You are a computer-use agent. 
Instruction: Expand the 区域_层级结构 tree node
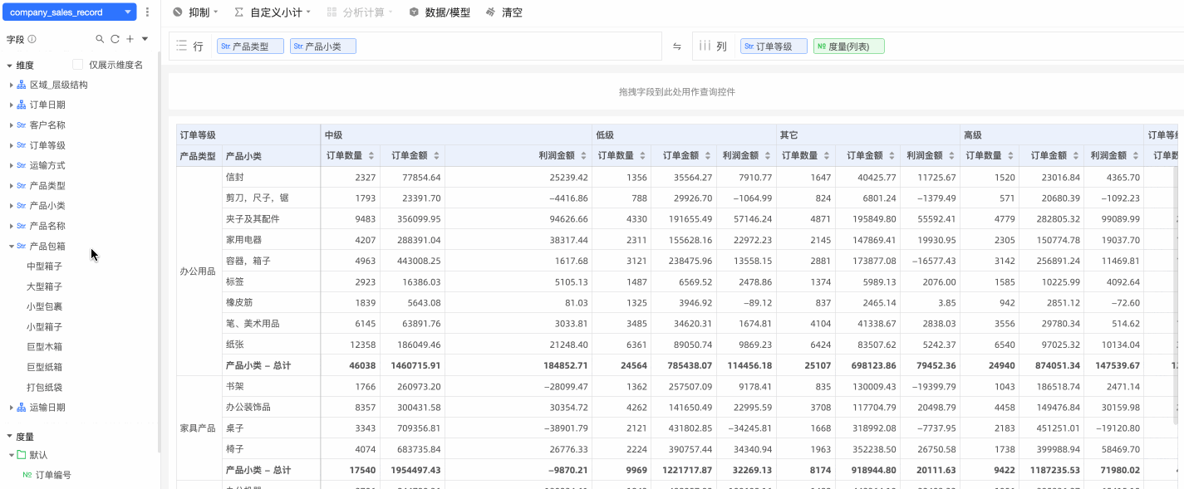(x=11, y=85)
